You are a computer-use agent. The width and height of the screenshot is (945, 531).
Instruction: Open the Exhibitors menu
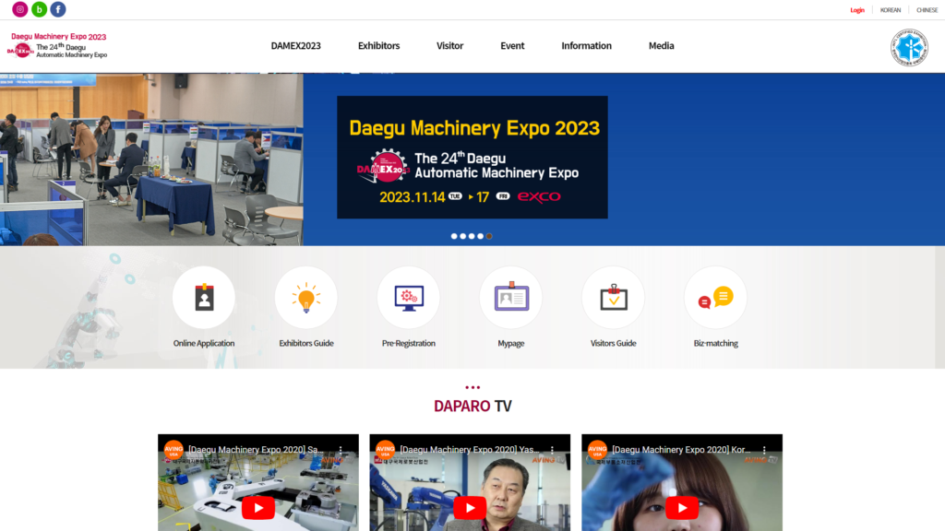pos(378,46)
